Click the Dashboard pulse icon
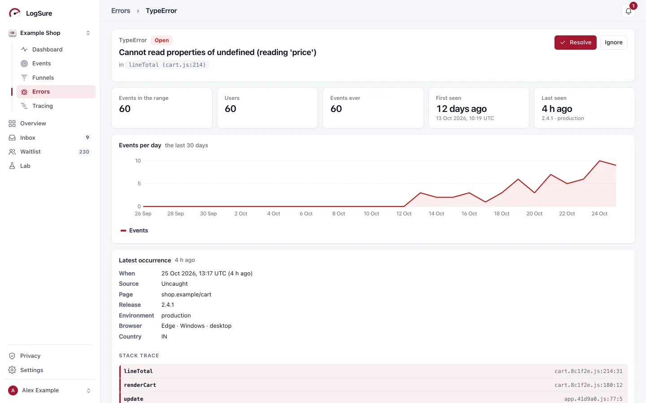646x403 pixels. (x=24, y=49)
